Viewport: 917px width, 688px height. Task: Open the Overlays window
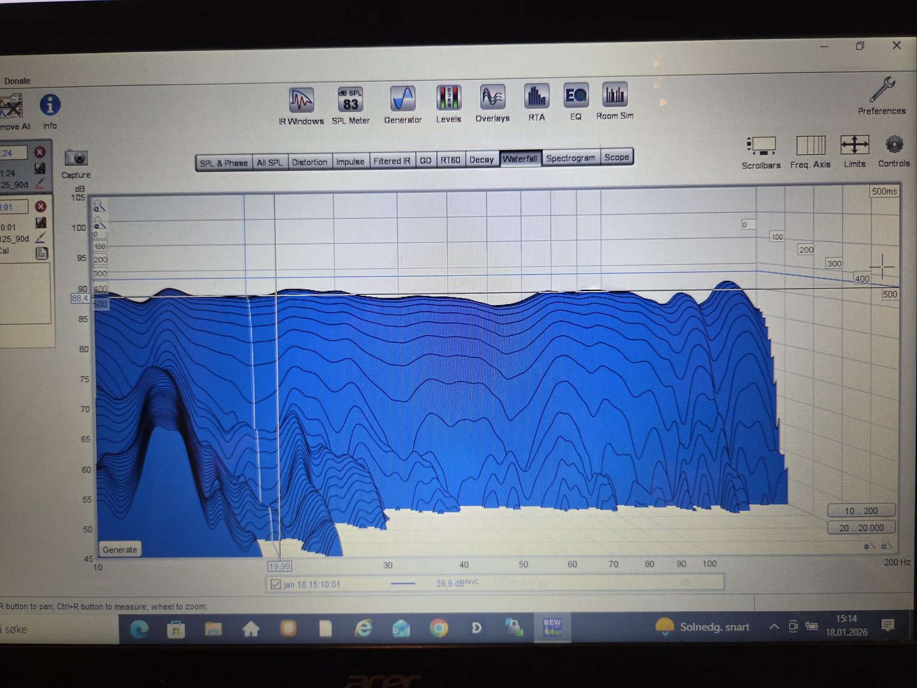[x=492, y=103]
